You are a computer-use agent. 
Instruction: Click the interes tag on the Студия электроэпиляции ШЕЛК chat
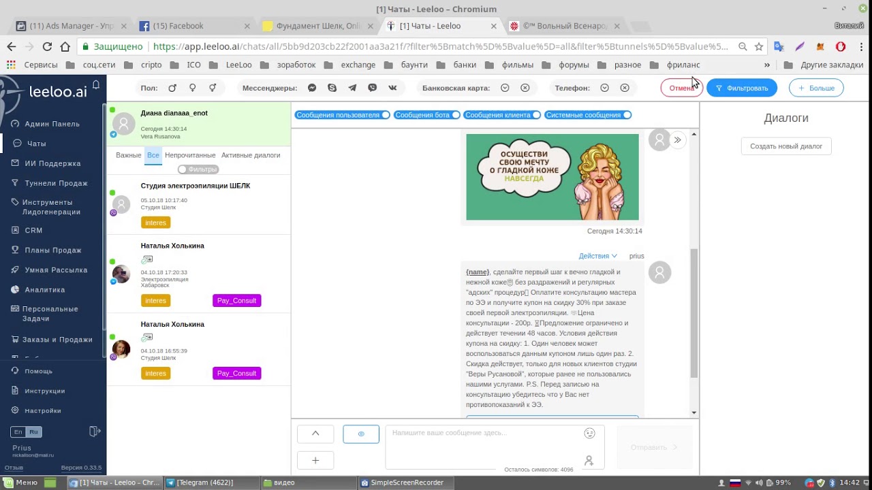point(155,223)
